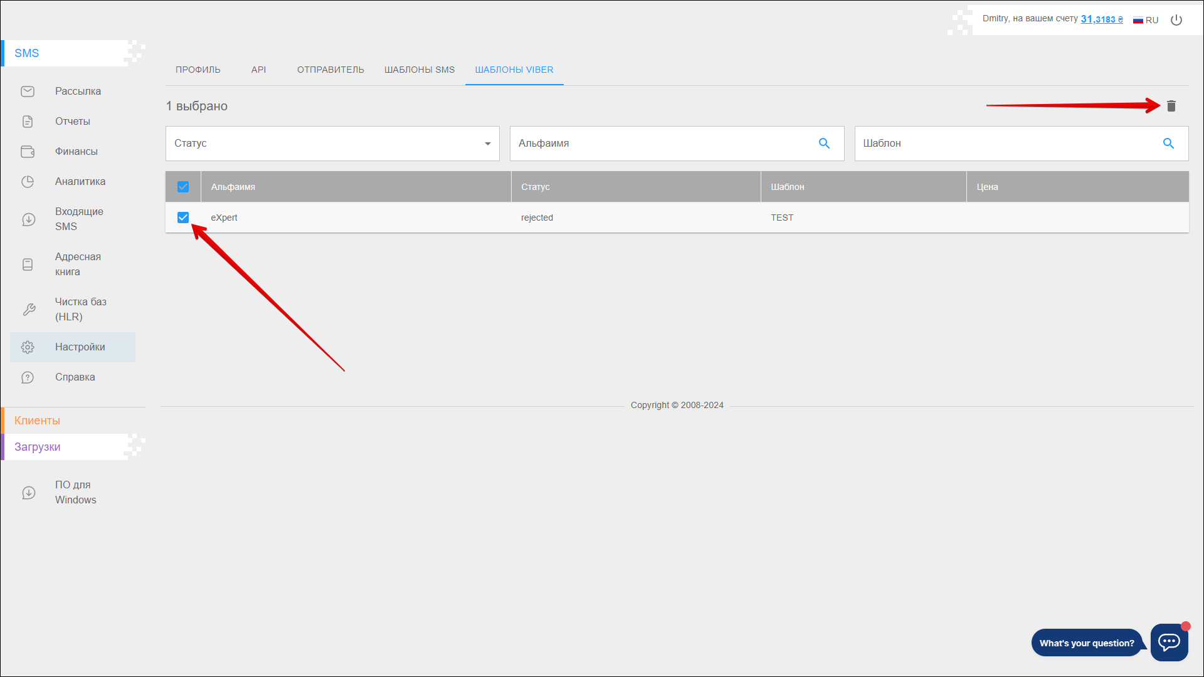Switch to the Шаблоны SMS tab
This screenshot has height=677, width=1204.
click(419, 70)
